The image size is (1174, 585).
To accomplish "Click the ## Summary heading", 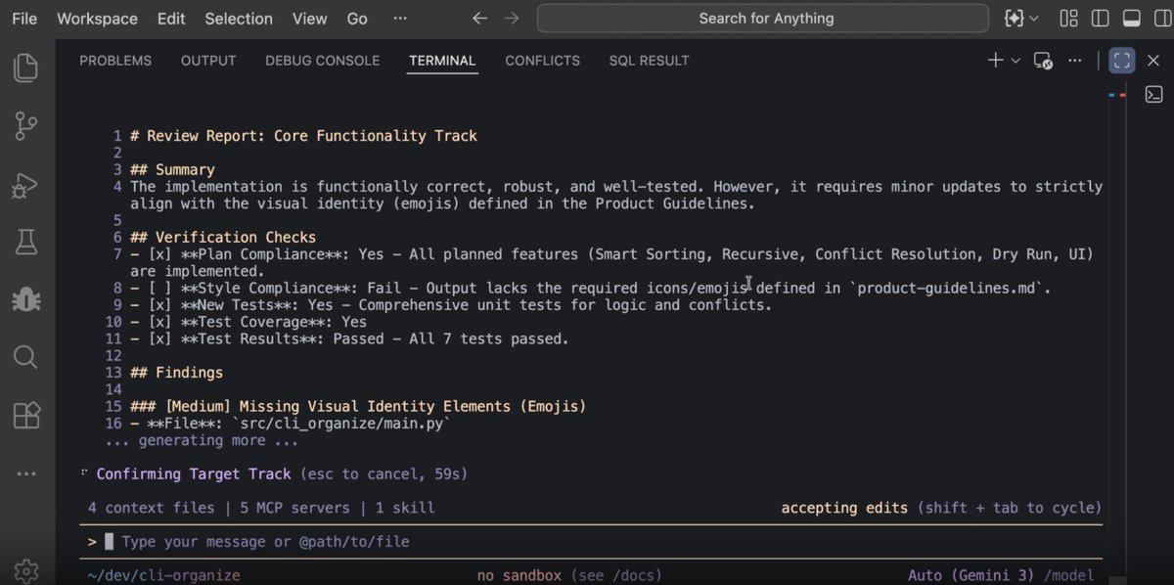I will [171, 170].
